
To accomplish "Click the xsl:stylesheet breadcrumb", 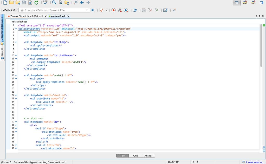I will [19, 22].
